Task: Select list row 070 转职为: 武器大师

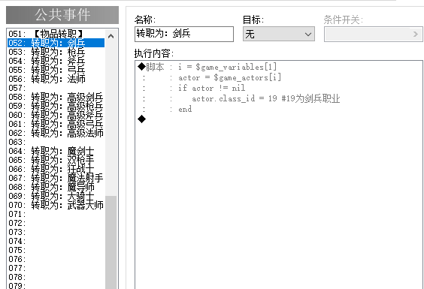Action: point(56,205)
